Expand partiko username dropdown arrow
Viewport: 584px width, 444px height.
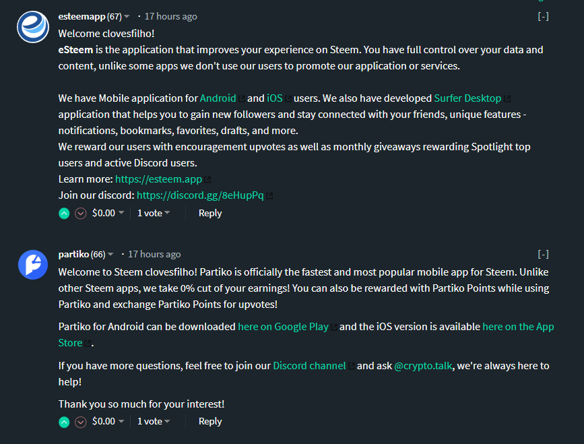110,254
